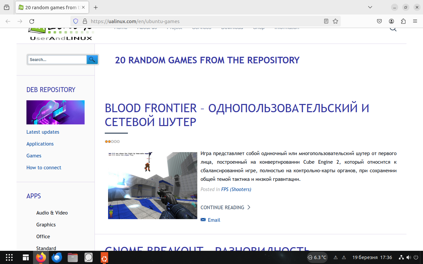The width and height of the screenshot is (423, 264).
Task: Go back one page
Action: tap(8, 21)
